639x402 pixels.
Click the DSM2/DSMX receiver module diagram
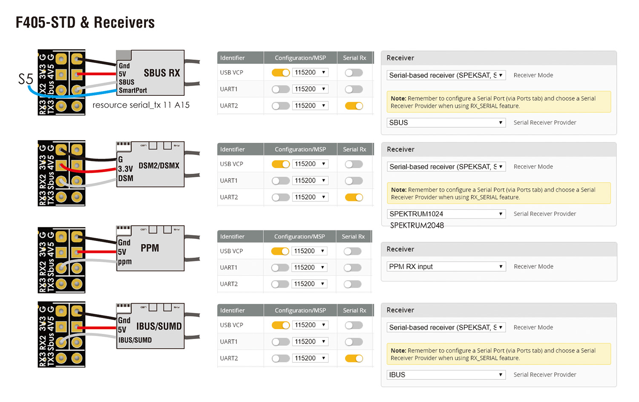click(x=150, y=165)
